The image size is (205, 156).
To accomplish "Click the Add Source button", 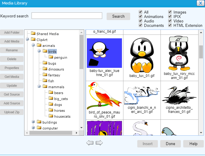I will point(12,103).
